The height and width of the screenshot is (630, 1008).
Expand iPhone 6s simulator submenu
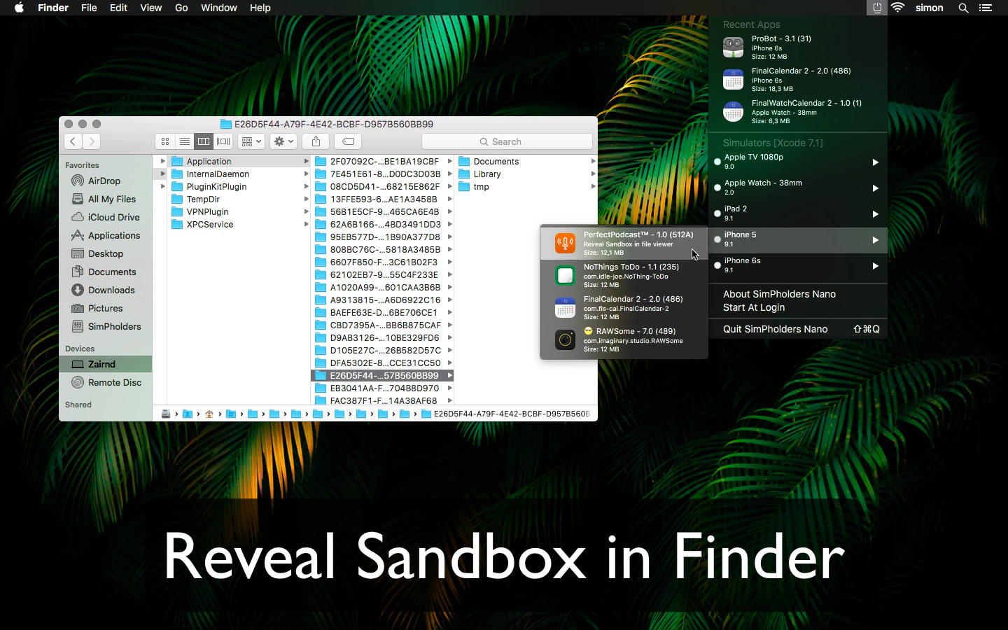pyautogui.click(x=875, y=266)
